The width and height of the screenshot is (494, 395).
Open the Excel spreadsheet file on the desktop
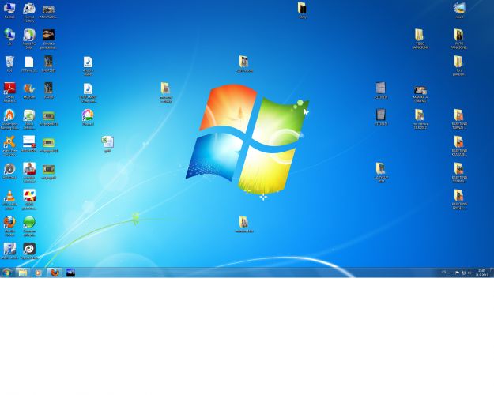tap(107, 145)
